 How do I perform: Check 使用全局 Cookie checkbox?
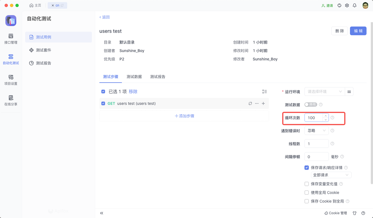(x=307, y=193)
